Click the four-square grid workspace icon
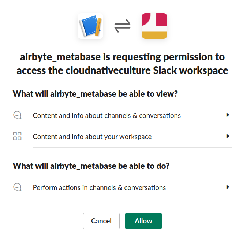 pos(17,136)
